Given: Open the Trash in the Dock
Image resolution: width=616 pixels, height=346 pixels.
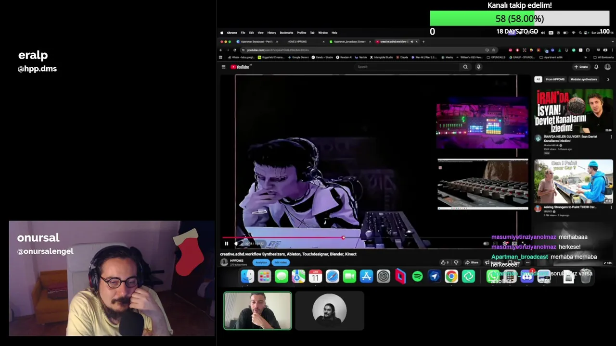Looking at the screenshot, I should click(586, 276).
